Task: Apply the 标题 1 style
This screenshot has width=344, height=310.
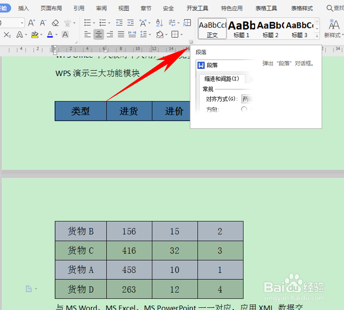Action: coord(241,29)
